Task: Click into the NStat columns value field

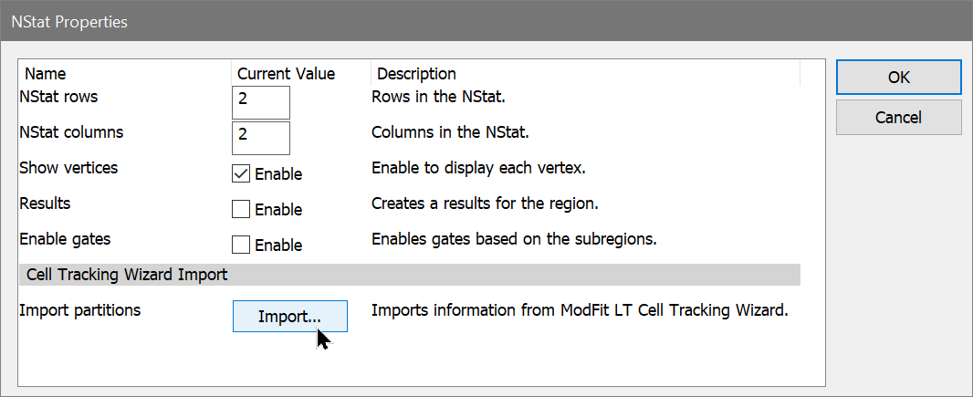Action: click(261, 138)
